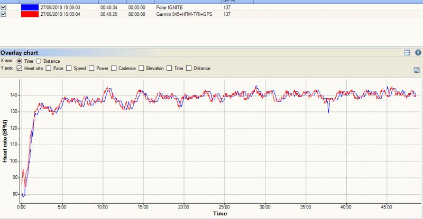Screen dimensions: 423x219
Task: Enable the Time Y axis checkbox
Action: click(169, 69)
